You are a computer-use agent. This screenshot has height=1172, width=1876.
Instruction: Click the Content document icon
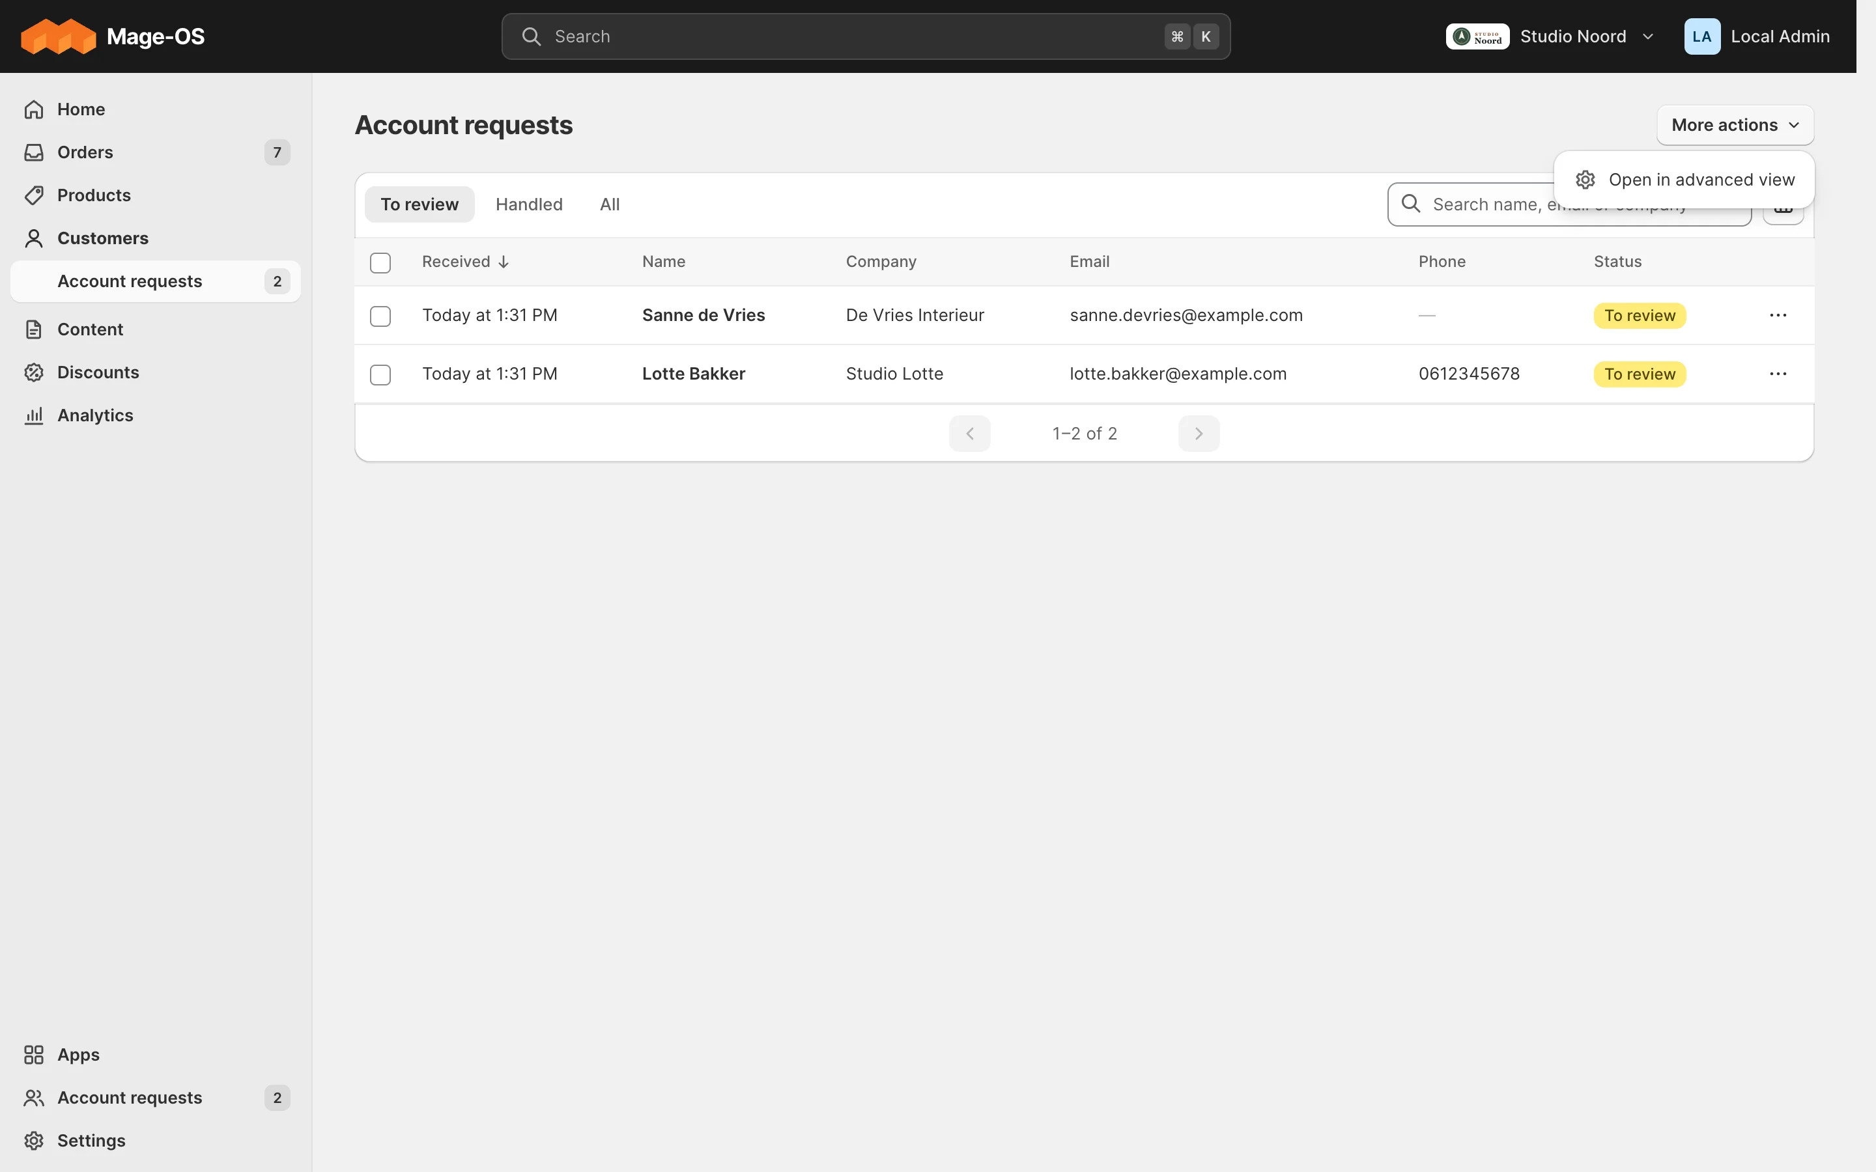33,329
